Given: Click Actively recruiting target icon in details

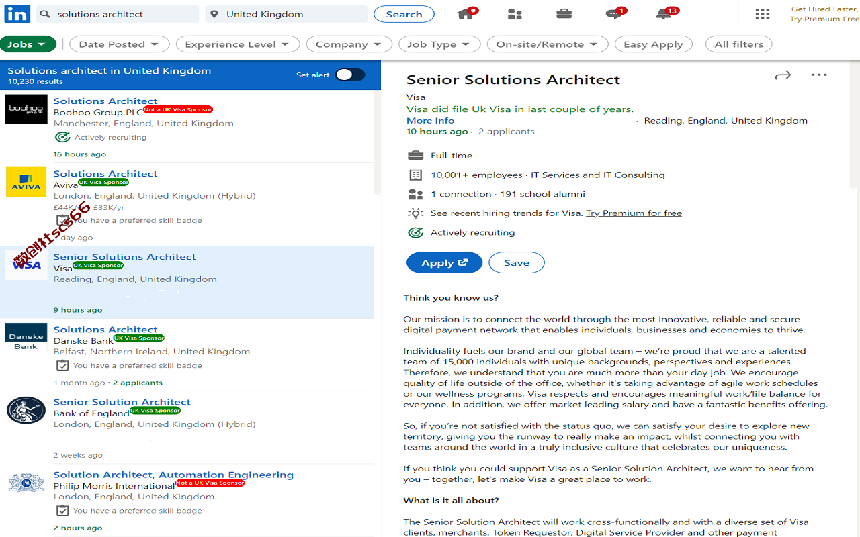Looking at the screenshot, I should (416, 232).
